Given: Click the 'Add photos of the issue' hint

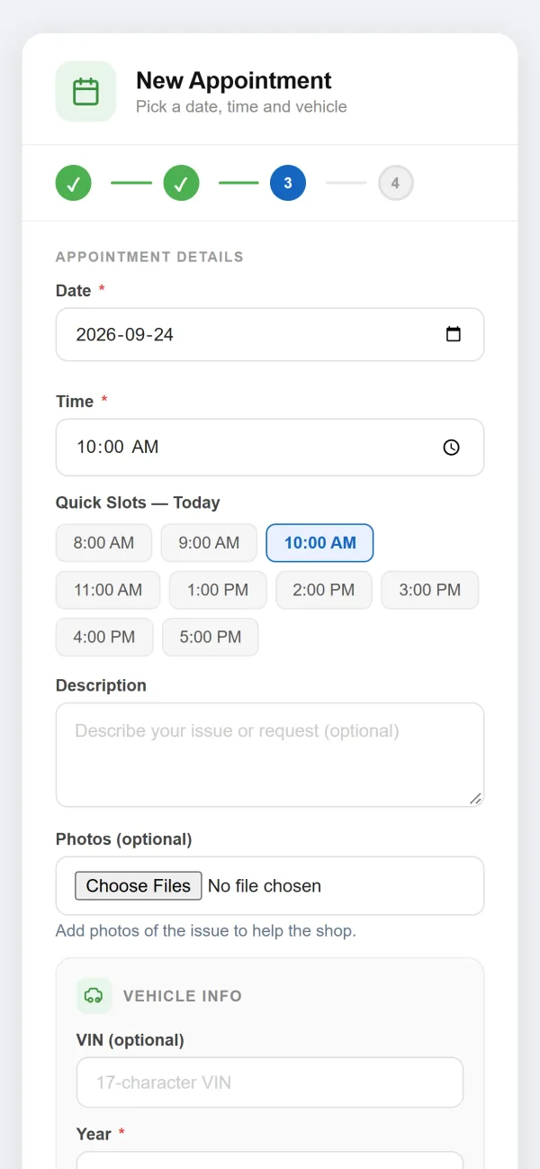Looking at the screenshot, I should coord(206,930).
